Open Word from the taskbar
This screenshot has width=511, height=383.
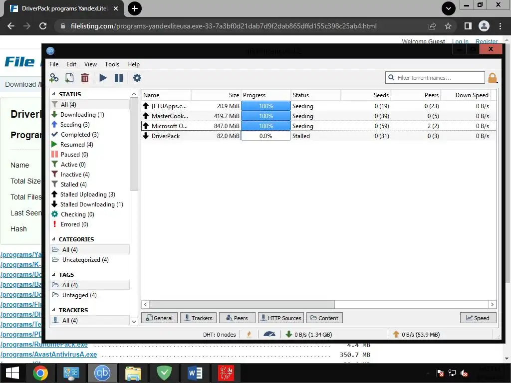point(195,373)
